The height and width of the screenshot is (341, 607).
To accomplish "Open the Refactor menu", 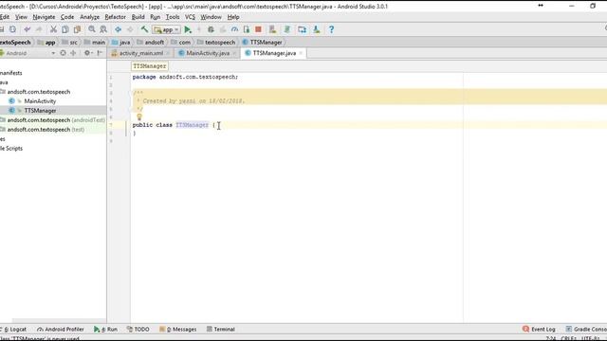I will click(x=115, y=17).
